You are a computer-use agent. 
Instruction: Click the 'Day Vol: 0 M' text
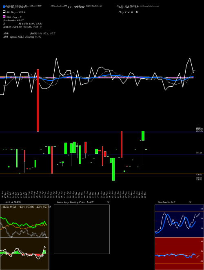pyautogui.click(x=128, y=12)
